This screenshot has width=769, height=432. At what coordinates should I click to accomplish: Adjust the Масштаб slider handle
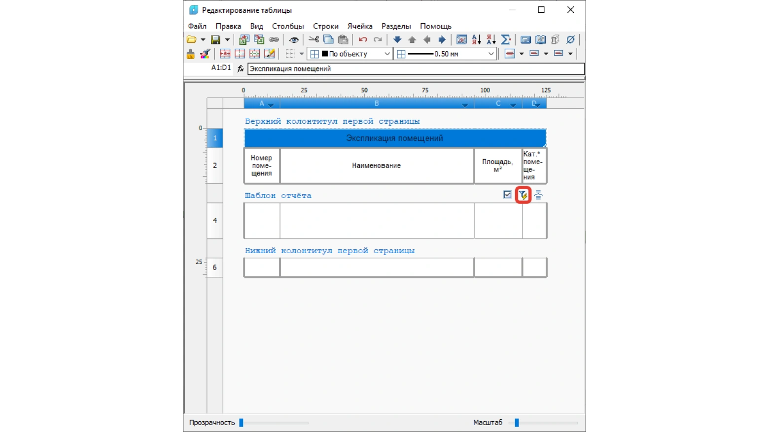[x=517, y=423]
